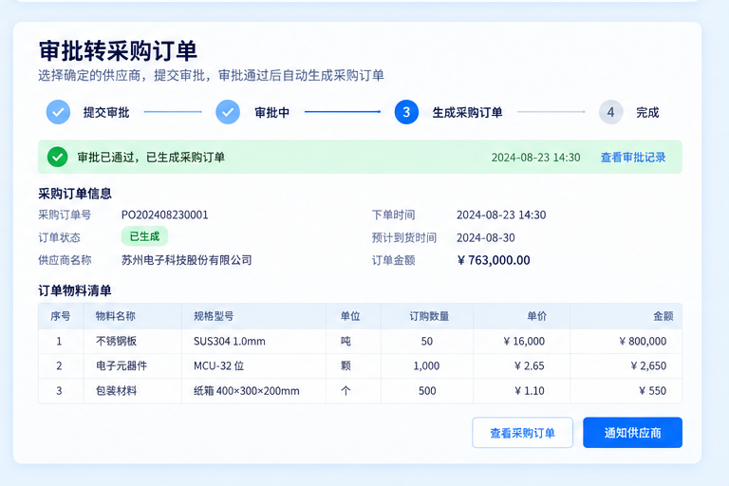The height and width of the screenshot is (486, 729).
Task: Click 通知供应商 button
Action: coord(633,433)
